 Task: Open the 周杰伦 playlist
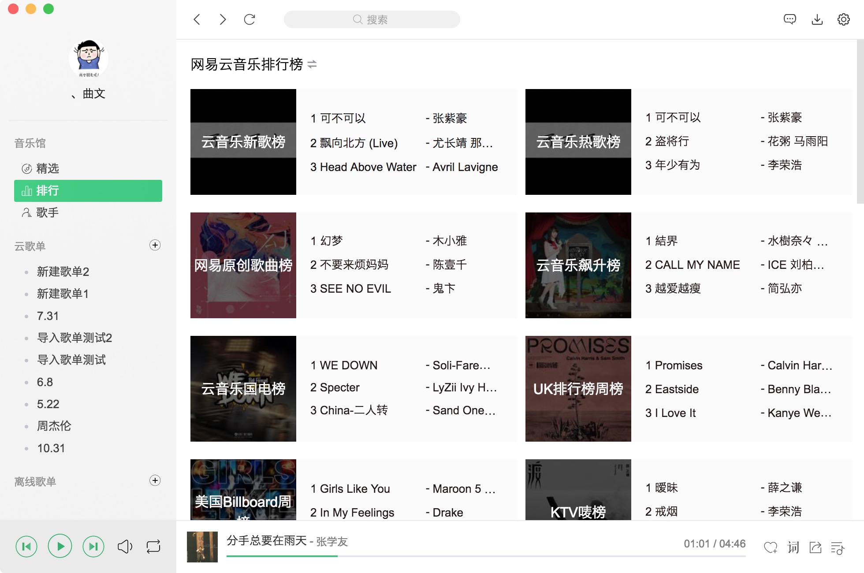54,426
